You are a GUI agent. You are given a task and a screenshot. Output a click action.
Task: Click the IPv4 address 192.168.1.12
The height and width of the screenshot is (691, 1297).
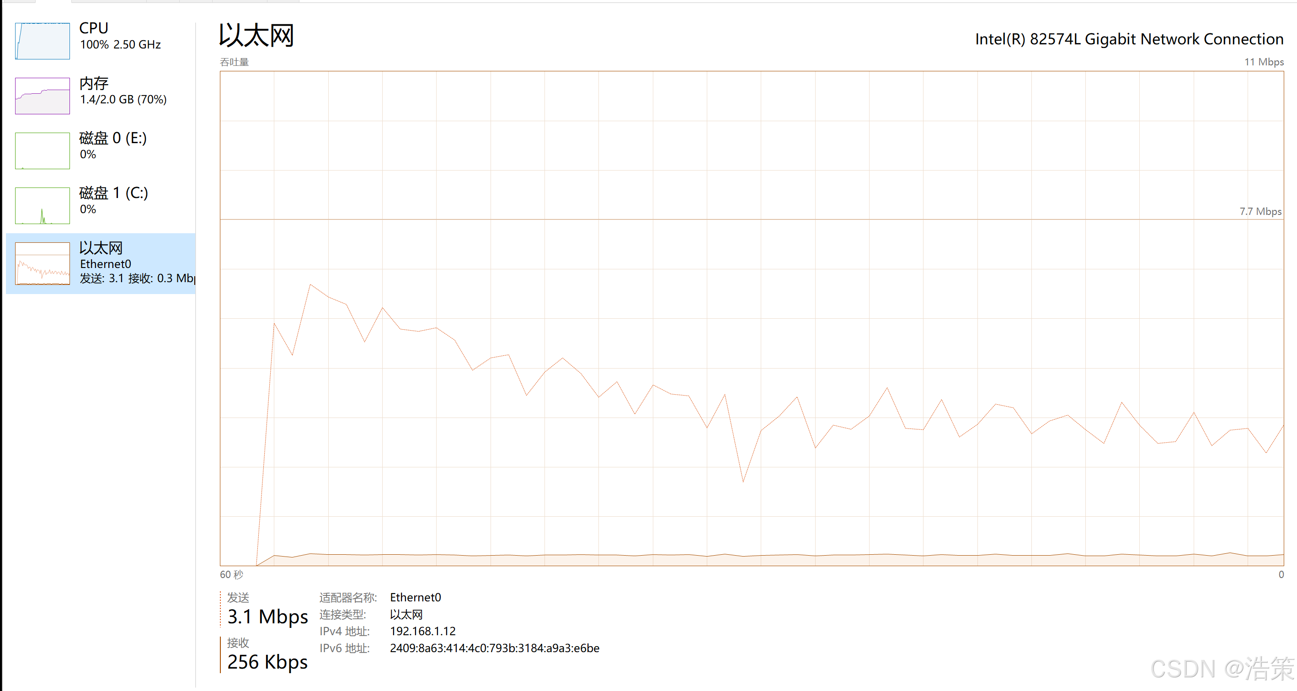click(422, 632)
